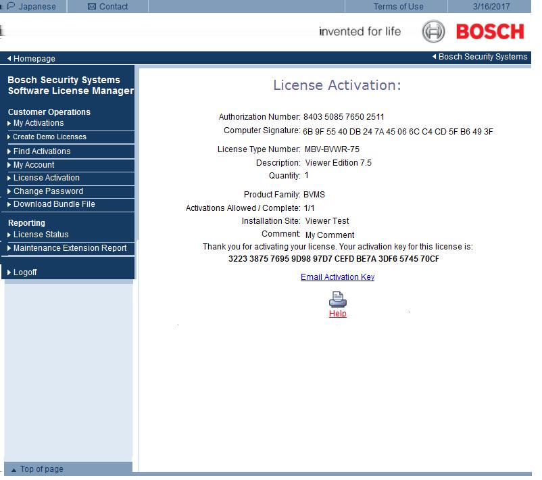Select License Activation in sidebar
Screen dimensions: 542x480
tap(47, 177)
